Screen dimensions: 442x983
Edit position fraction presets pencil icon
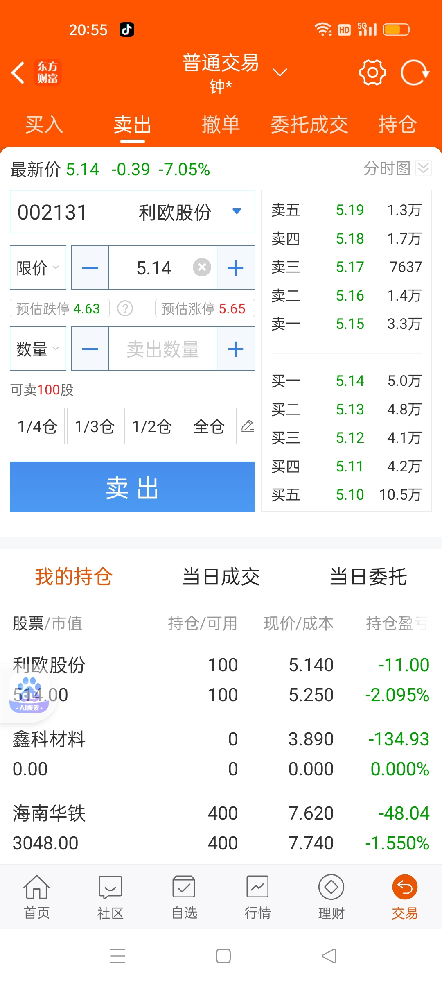248,426
